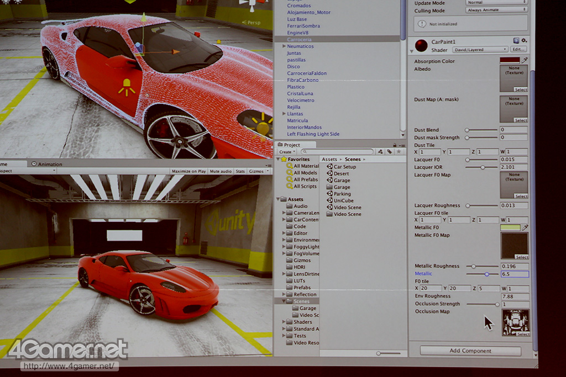Click Select on Lacquer F0 Map texture
The height and width of the screenshot is (377, 566).
tap(521, 196)
